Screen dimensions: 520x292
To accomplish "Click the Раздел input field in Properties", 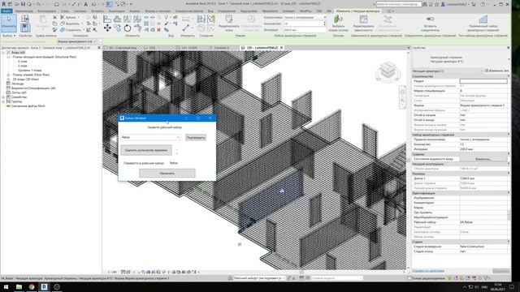I will [483, 81].
